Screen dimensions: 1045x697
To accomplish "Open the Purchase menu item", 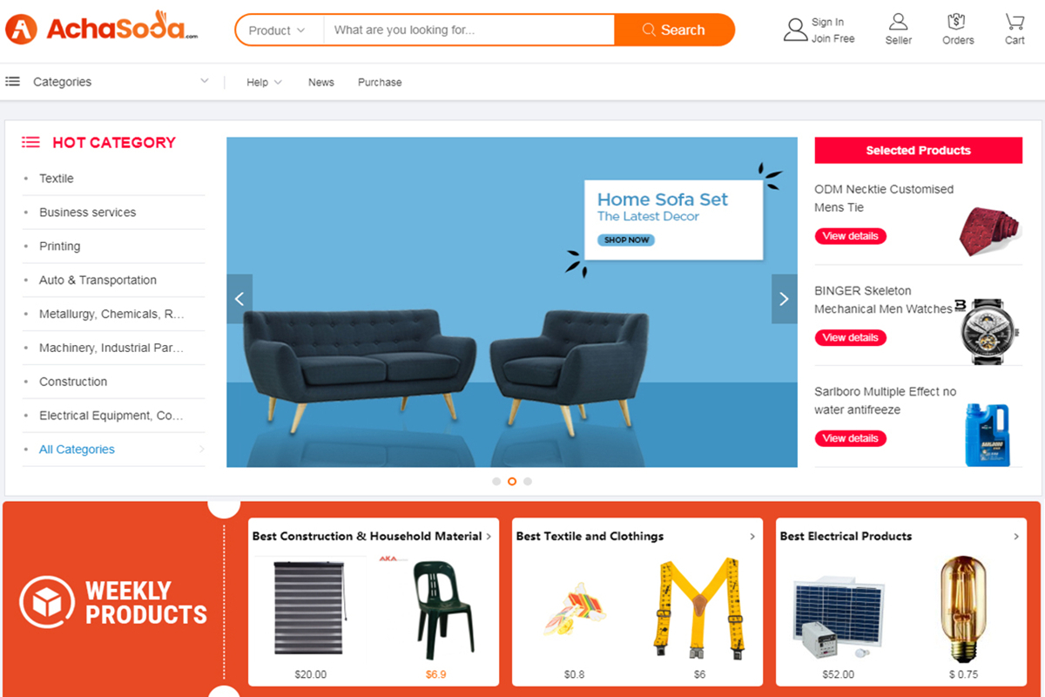I will click(x=380, y=82).
